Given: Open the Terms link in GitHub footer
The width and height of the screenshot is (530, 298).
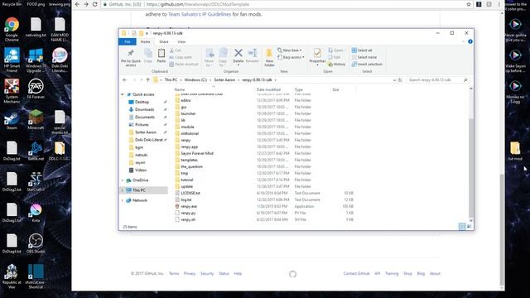Looking at the screenshot, I should pos(174,274).
